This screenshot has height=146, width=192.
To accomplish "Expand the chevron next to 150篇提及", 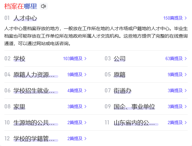I will coord(186,18).
